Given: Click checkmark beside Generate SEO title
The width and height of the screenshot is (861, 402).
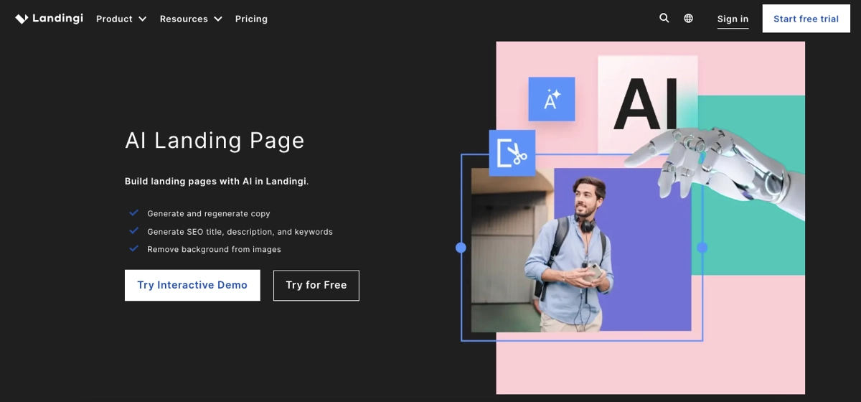Looking at the screenshot, I should [x=133, y=231].
